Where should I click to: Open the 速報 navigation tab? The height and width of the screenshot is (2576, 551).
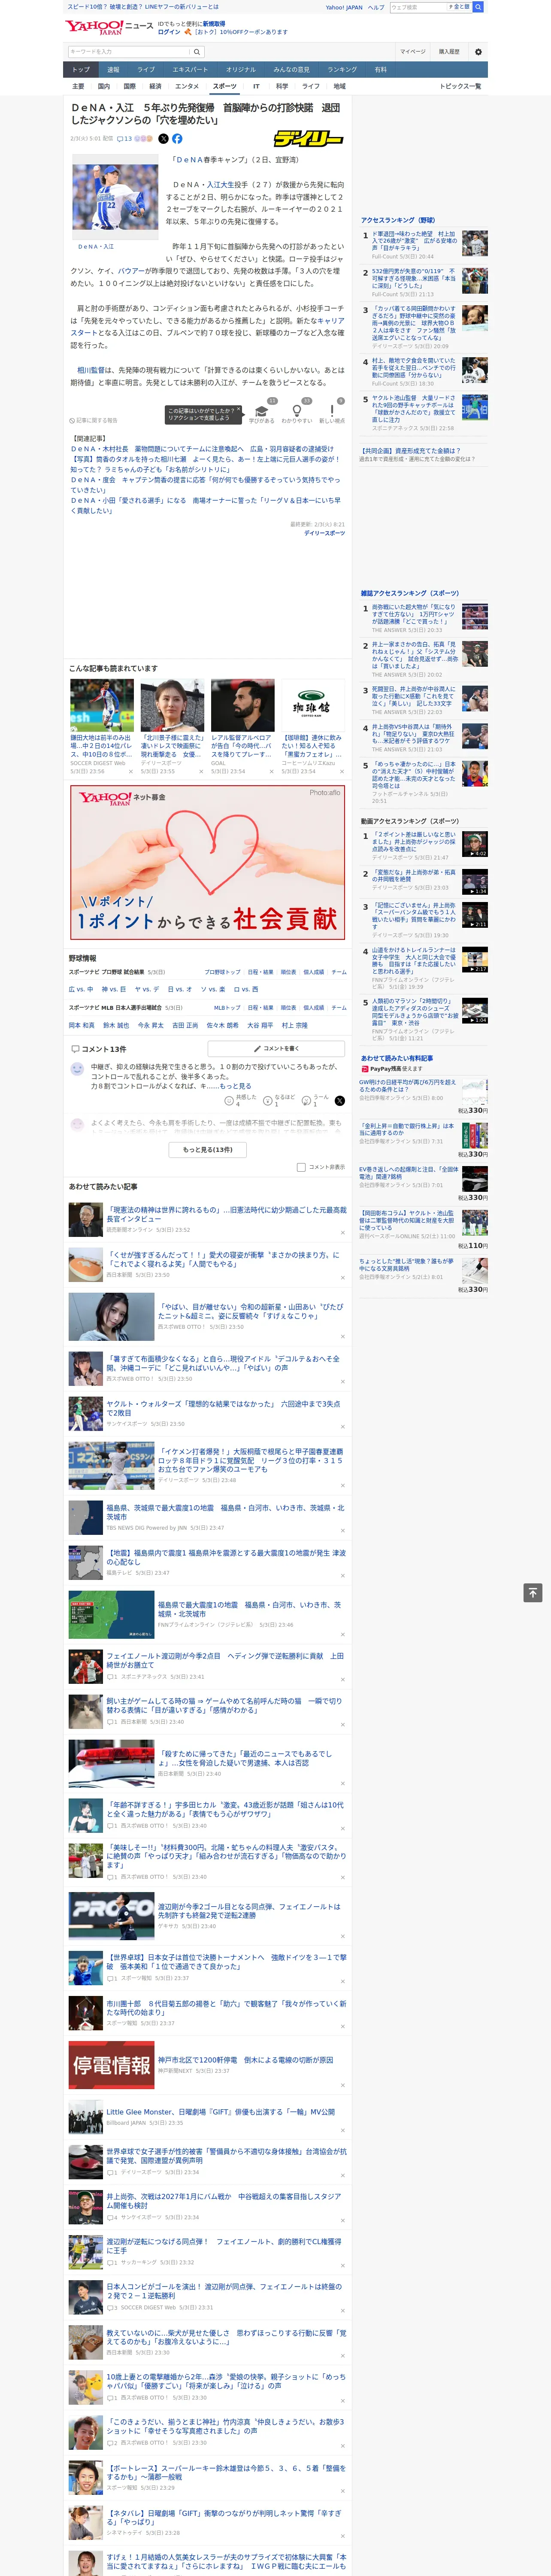click(x=113, y=70)
